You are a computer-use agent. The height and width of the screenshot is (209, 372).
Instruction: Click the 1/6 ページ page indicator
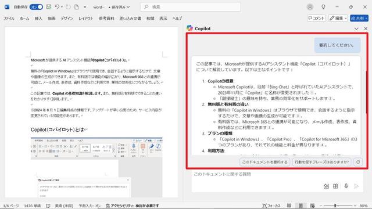pyautogui.click(x=10, y=206)
